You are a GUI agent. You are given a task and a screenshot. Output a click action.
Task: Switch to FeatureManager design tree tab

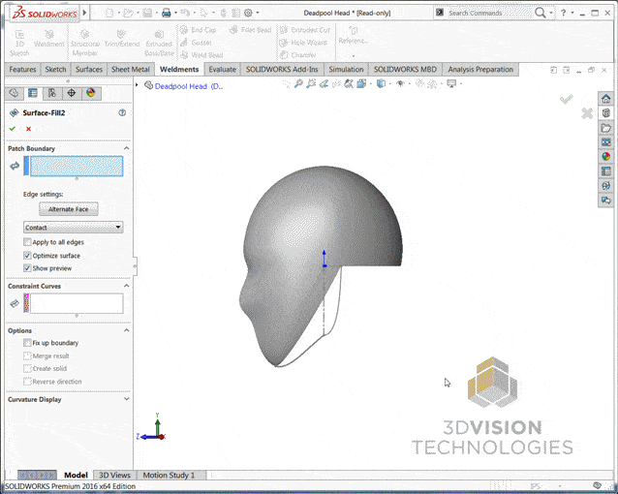coord(14,93)
